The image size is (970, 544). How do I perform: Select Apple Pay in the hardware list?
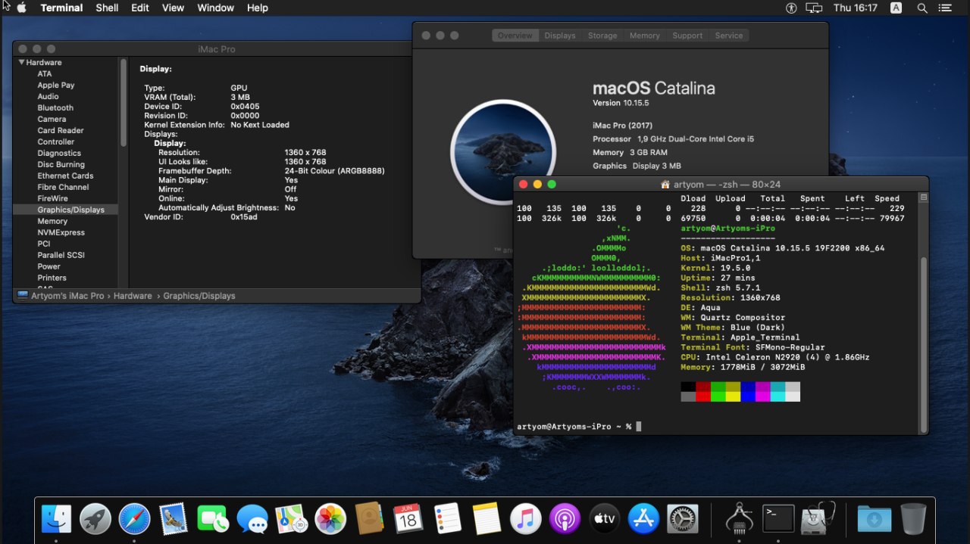pos(56,85)
